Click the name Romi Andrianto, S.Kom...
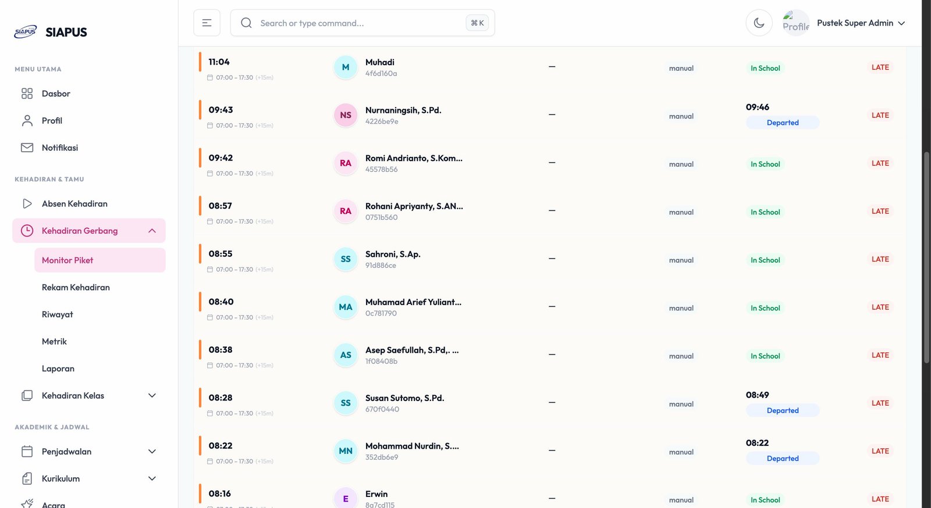931x508 pixels. pyautogui.click(x=414, y=158)
